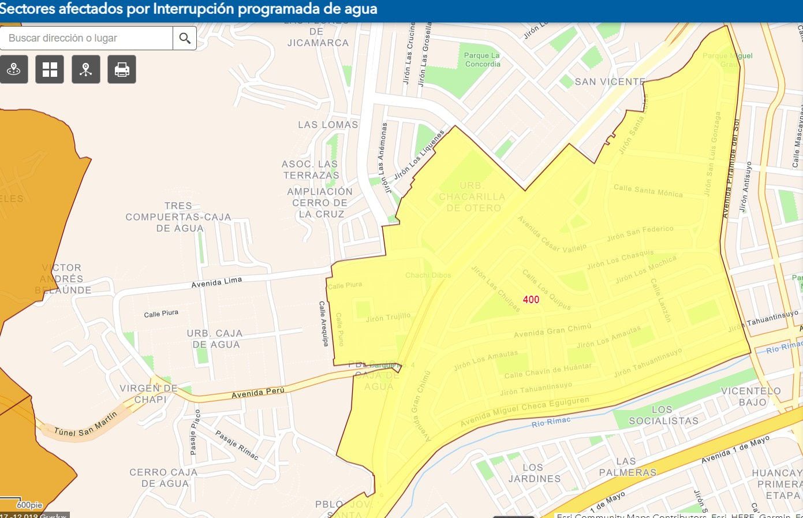Click 'AMPLIACIÓN CERRO DE LA CRUZ' label

click(x=320, y=203)
